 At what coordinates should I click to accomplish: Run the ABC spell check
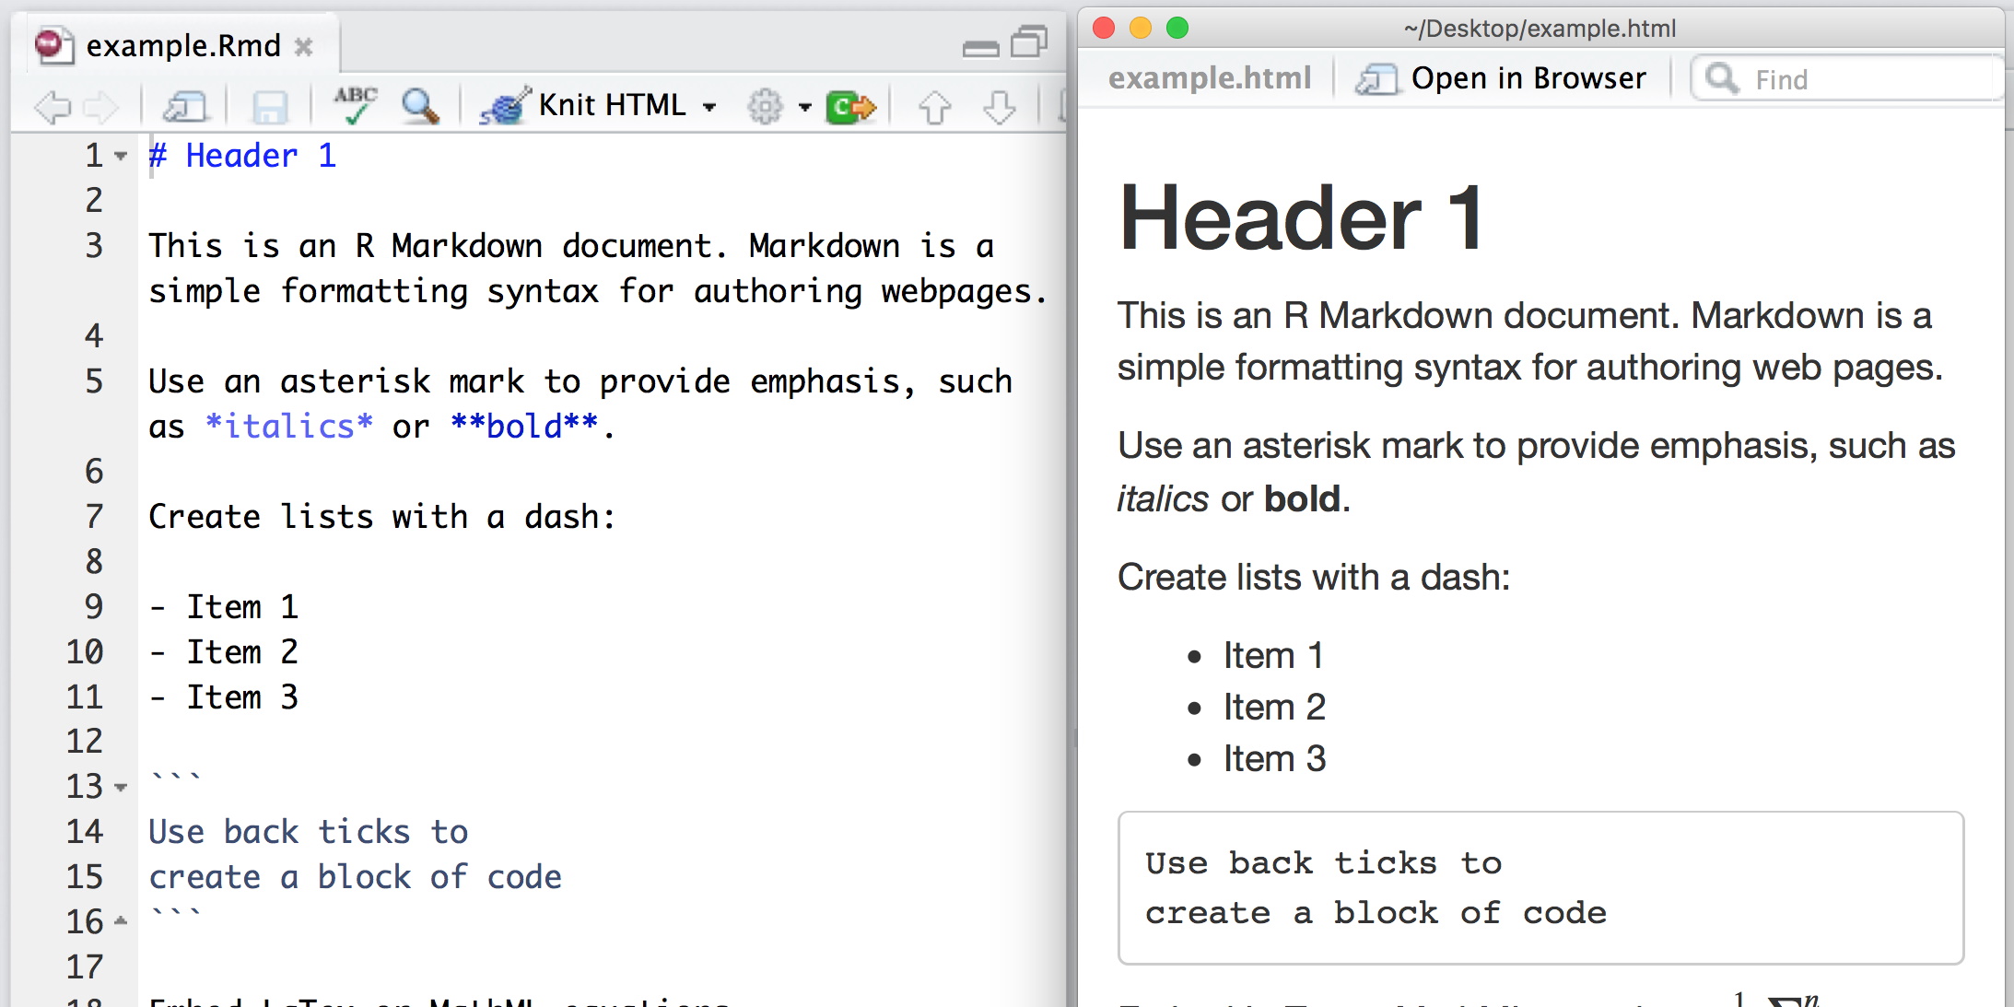pyautogui.click(x=356, y=106)
